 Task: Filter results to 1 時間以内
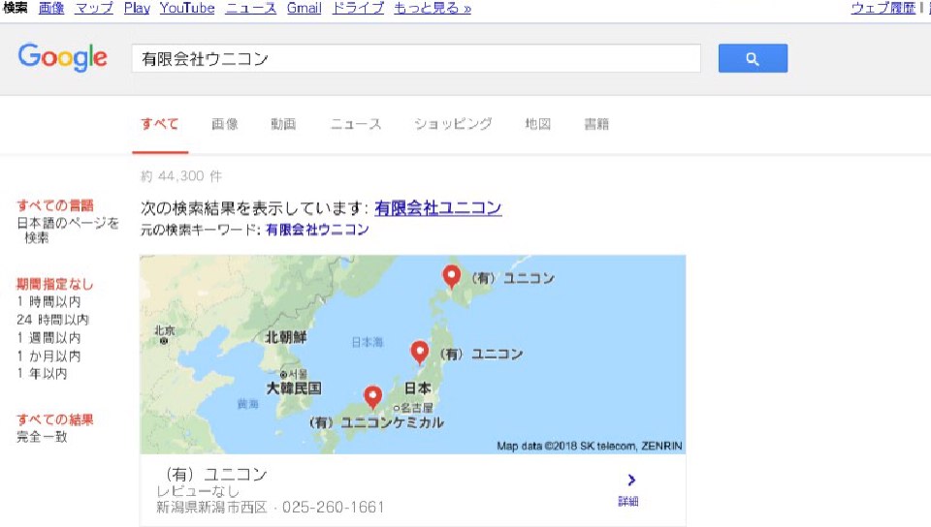pos(48,301)
